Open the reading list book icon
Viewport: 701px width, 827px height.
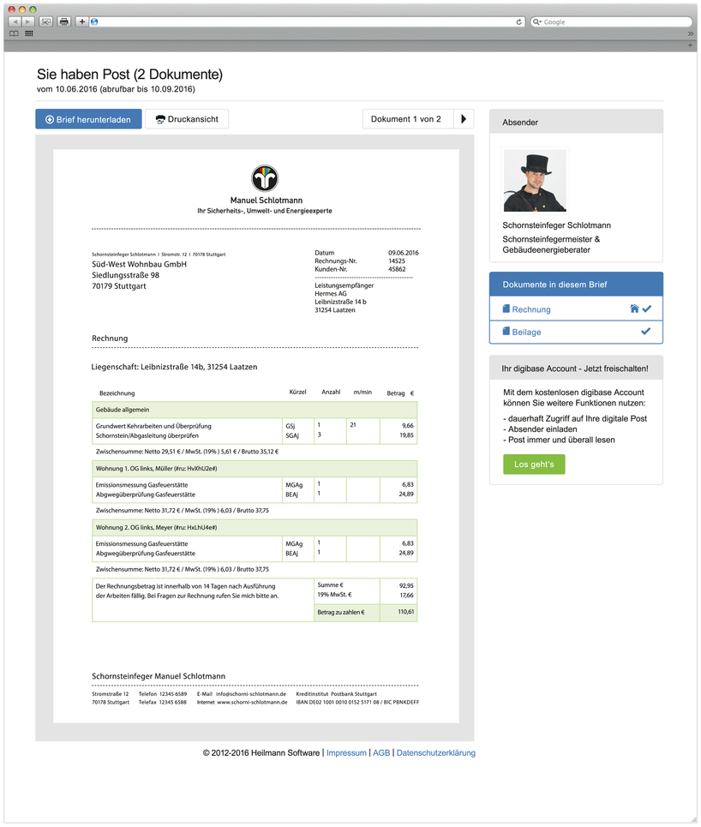pyautogui.click(x=15, y=33)
